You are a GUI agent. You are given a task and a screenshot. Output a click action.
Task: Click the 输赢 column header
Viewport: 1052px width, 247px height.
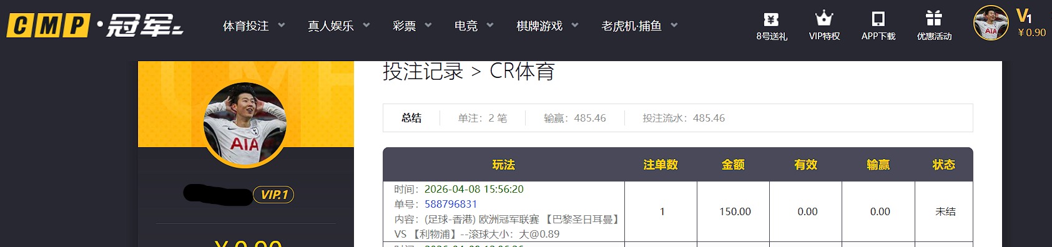click(x=878, y=165)
